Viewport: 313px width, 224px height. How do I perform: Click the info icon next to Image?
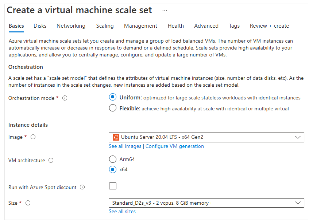pos(33,137)
